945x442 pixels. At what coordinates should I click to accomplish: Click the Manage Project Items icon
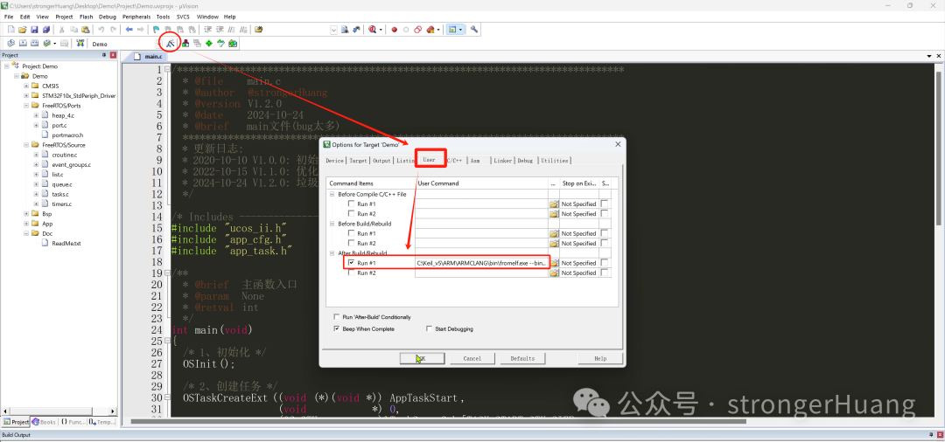(x=185, y=44)
